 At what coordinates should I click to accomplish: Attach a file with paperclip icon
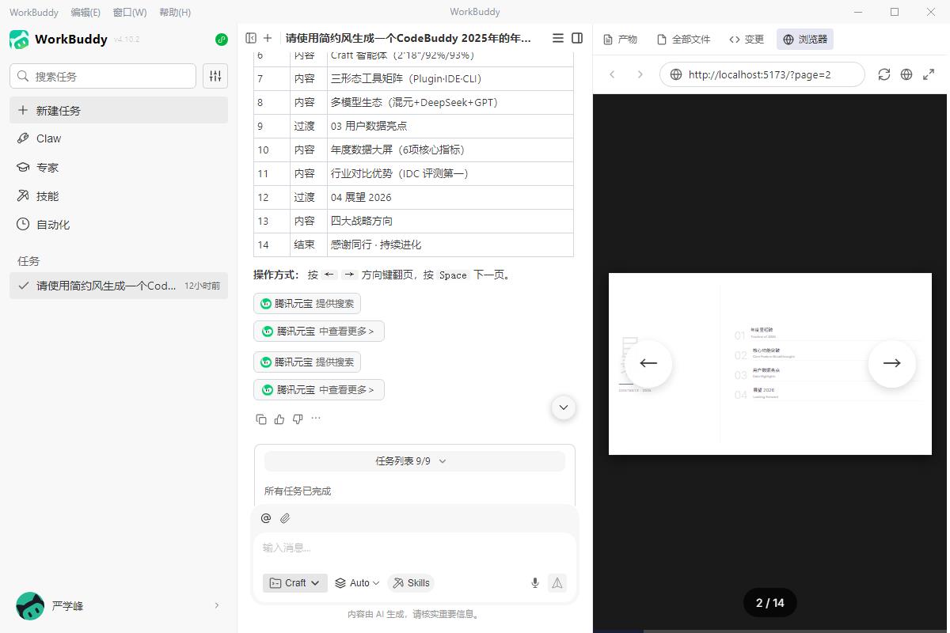pos(285,518)
